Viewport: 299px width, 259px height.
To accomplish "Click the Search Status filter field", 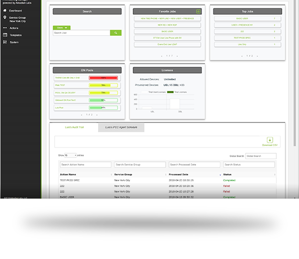I will (x=249, y=164).
